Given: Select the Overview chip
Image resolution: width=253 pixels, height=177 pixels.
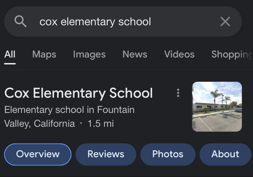Looking at the screenshot, I should [38, 154].
